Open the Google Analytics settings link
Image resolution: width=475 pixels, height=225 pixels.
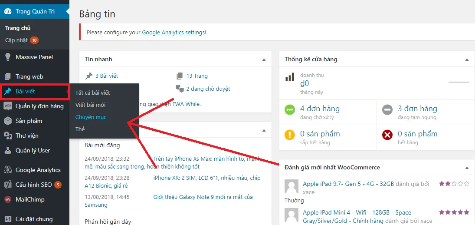(x=173, y=32)
